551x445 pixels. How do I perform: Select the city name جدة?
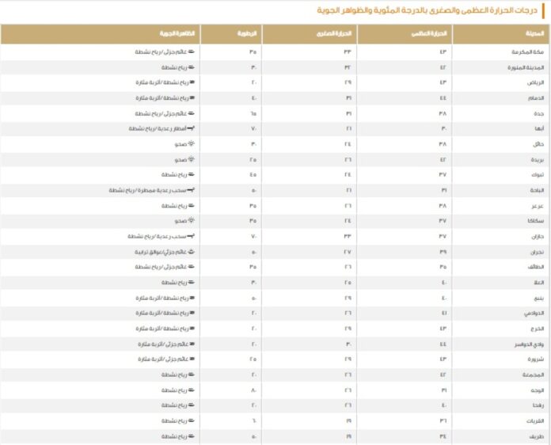(538, 113)
